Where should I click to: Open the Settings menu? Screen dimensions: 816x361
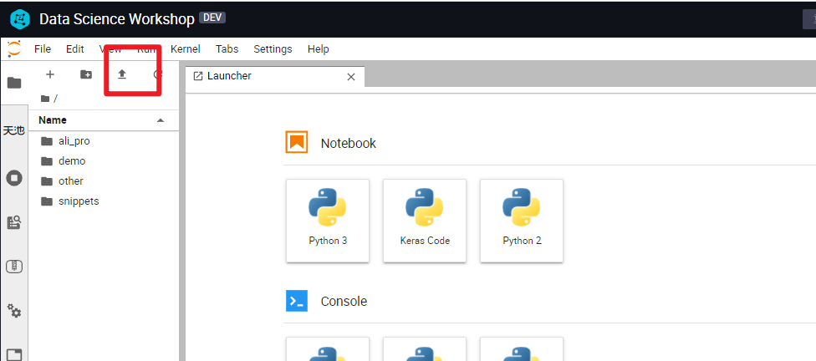[x=273, y=49]
